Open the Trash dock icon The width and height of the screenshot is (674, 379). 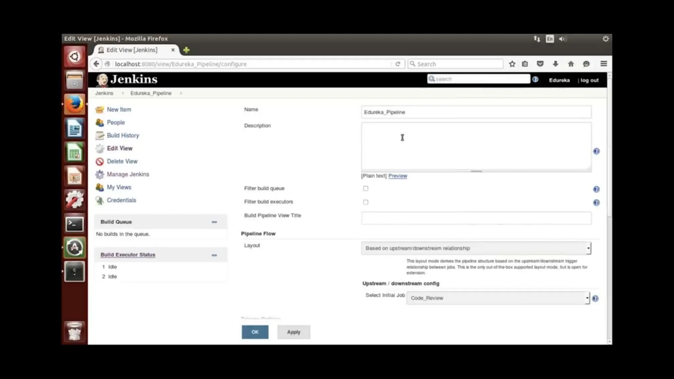(x=75, y=331)
